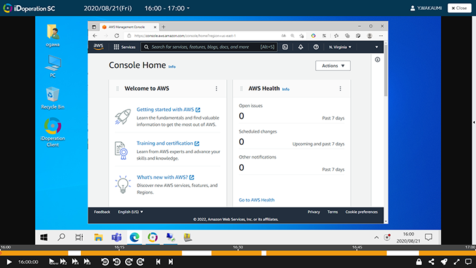Click the Info link next to Console Home
Viewport: 476px width, 268px height.
172,67
